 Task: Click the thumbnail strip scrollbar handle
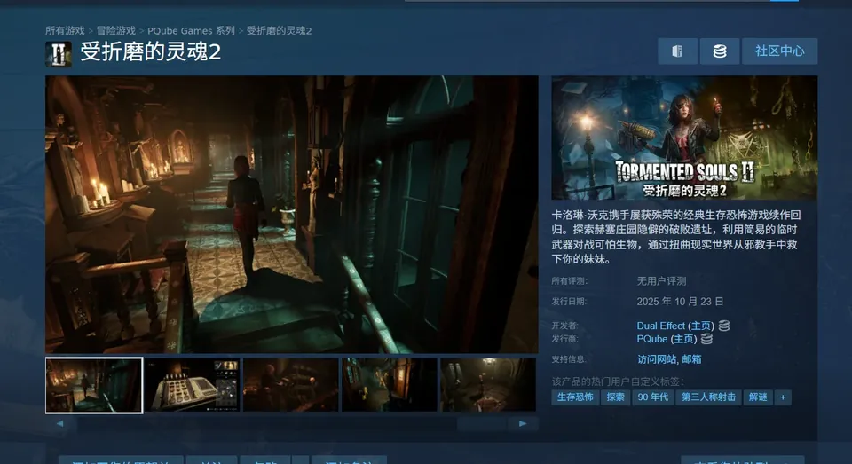click(x=482, y=423)
